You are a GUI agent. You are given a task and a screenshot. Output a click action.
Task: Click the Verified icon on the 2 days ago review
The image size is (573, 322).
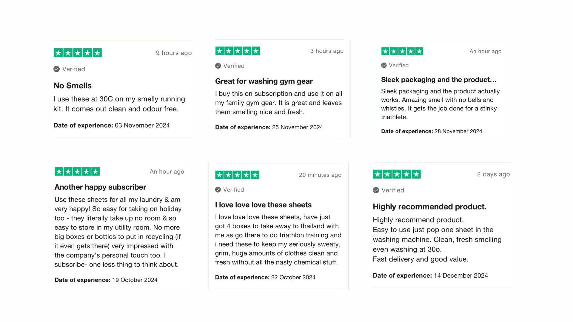coord(376,190)
